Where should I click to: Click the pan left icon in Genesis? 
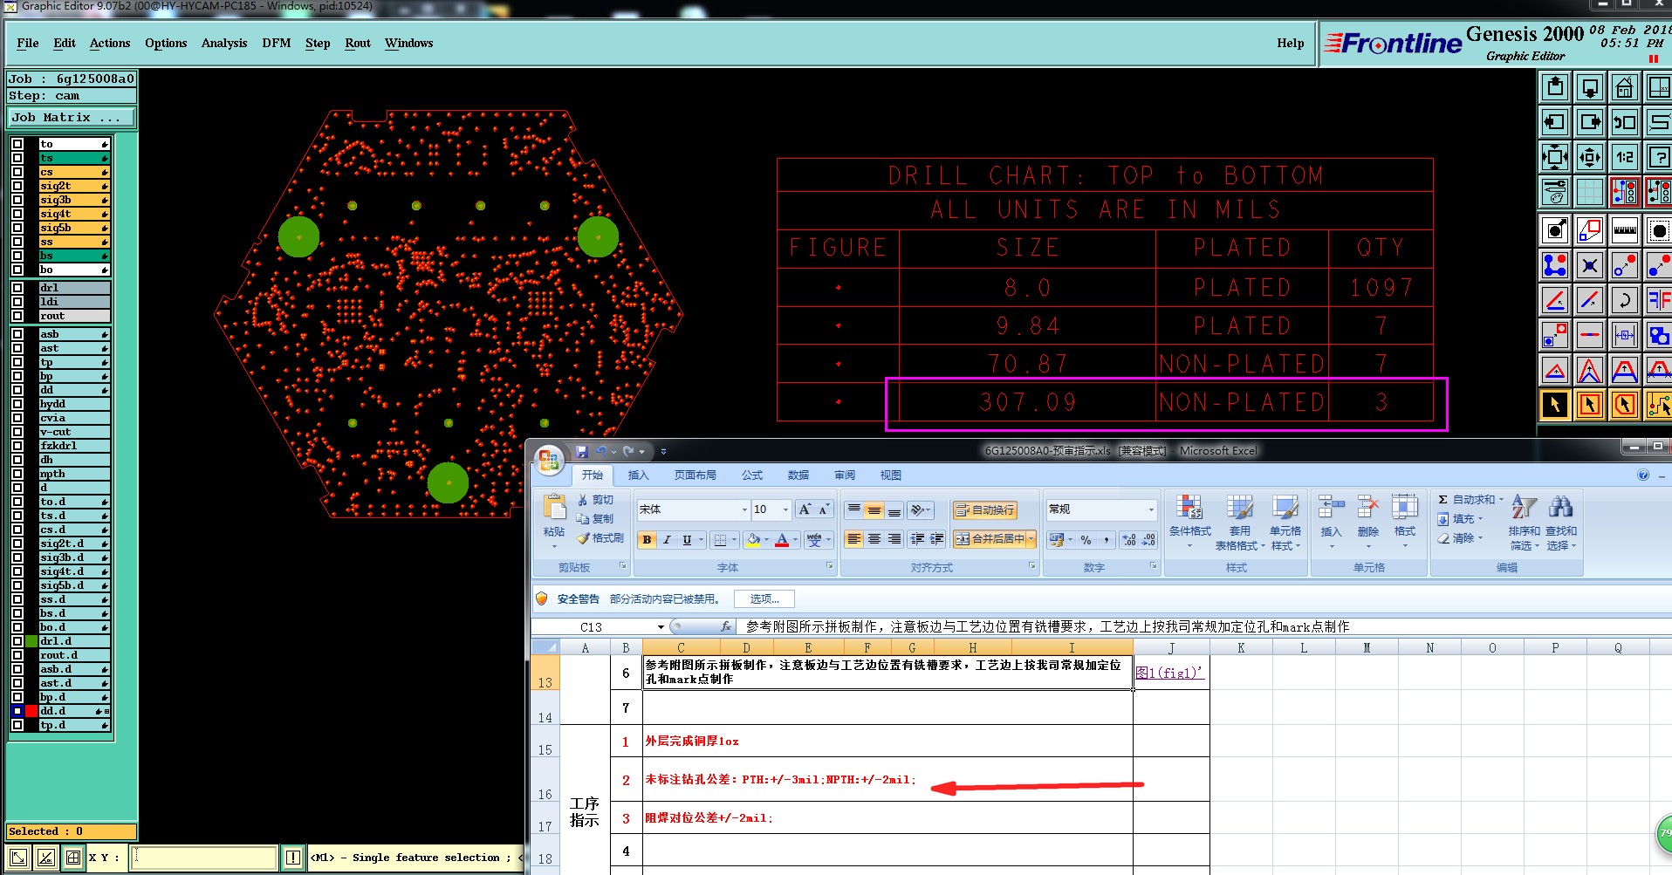[x=1555, y=122]
